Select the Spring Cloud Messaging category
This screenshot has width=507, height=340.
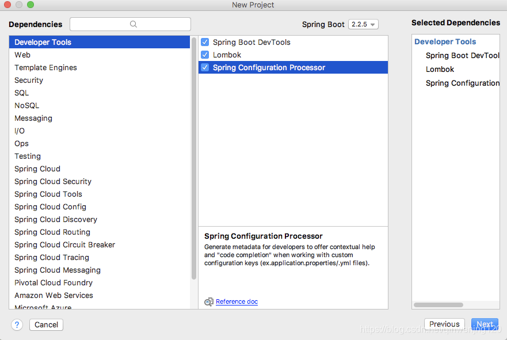click(100, 270)
